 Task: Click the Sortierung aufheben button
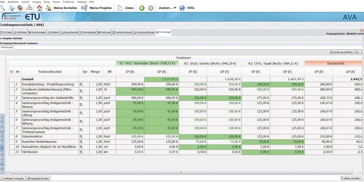(342, 52)
